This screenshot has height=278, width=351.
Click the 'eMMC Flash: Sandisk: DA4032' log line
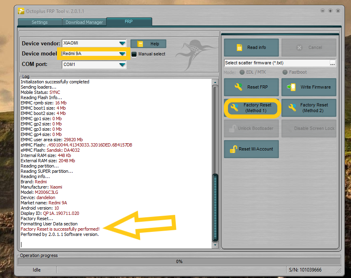(50, 150)
